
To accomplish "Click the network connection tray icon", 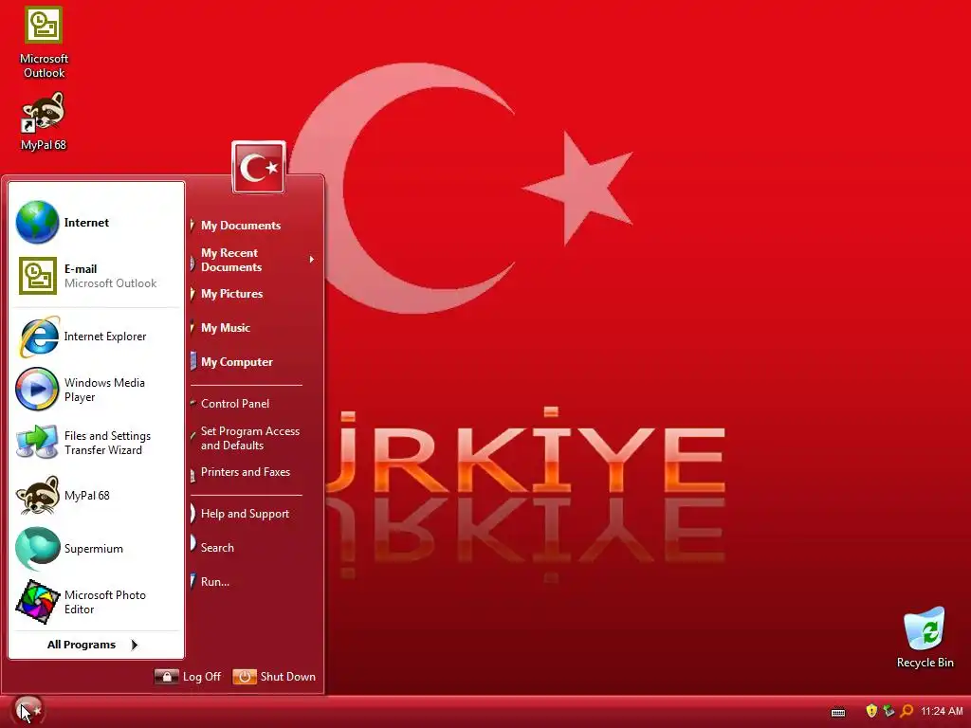I will click(889, 711).
